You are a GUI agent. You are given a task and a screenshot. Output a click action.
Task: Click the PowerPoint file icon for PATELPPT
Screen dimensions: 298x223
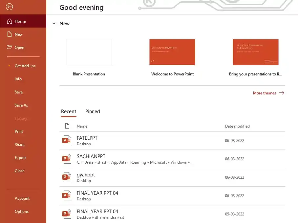pyautogui.click(x=67, y=140)
